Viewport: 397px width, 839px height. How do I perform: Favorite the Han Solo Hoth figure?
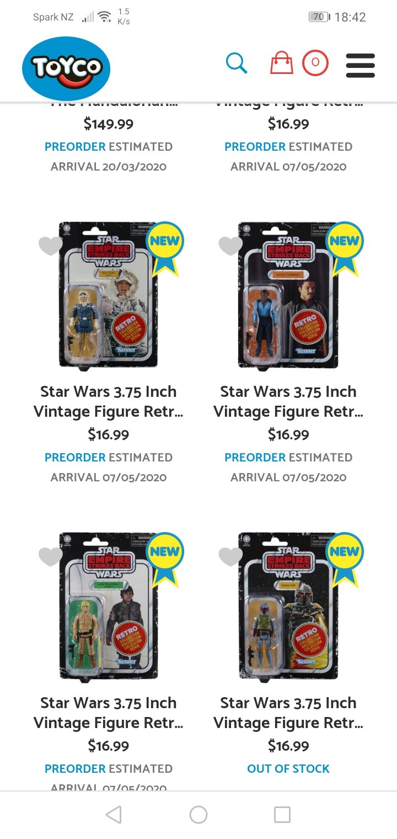[51, 246]
